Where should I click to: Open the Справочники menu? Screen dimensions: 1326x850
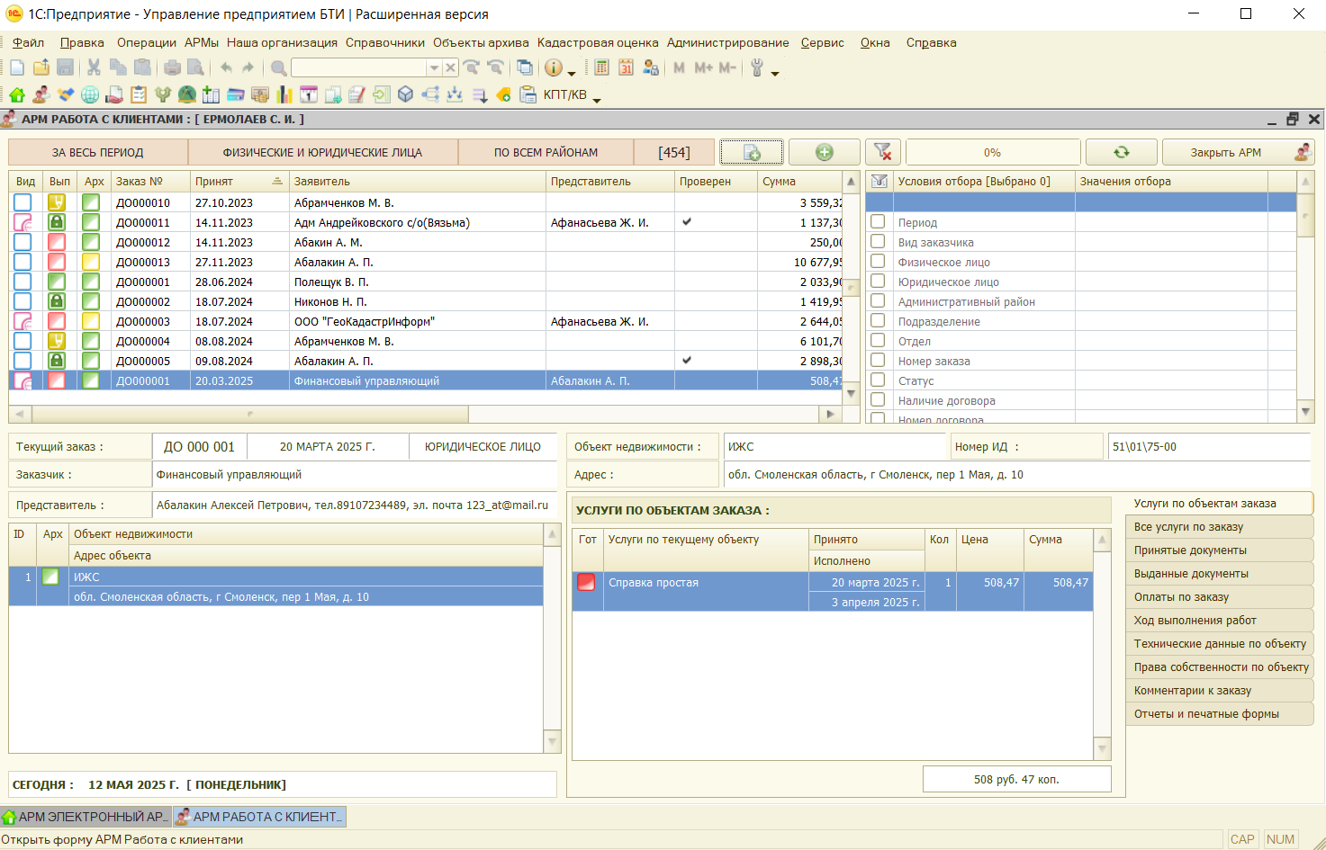[x=385, y=42]
